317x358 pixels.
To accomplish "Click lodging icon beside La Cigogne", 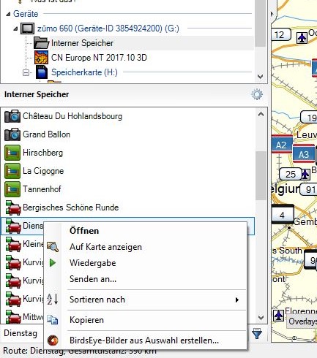I will pyautogui.click(x=12, y=171).
